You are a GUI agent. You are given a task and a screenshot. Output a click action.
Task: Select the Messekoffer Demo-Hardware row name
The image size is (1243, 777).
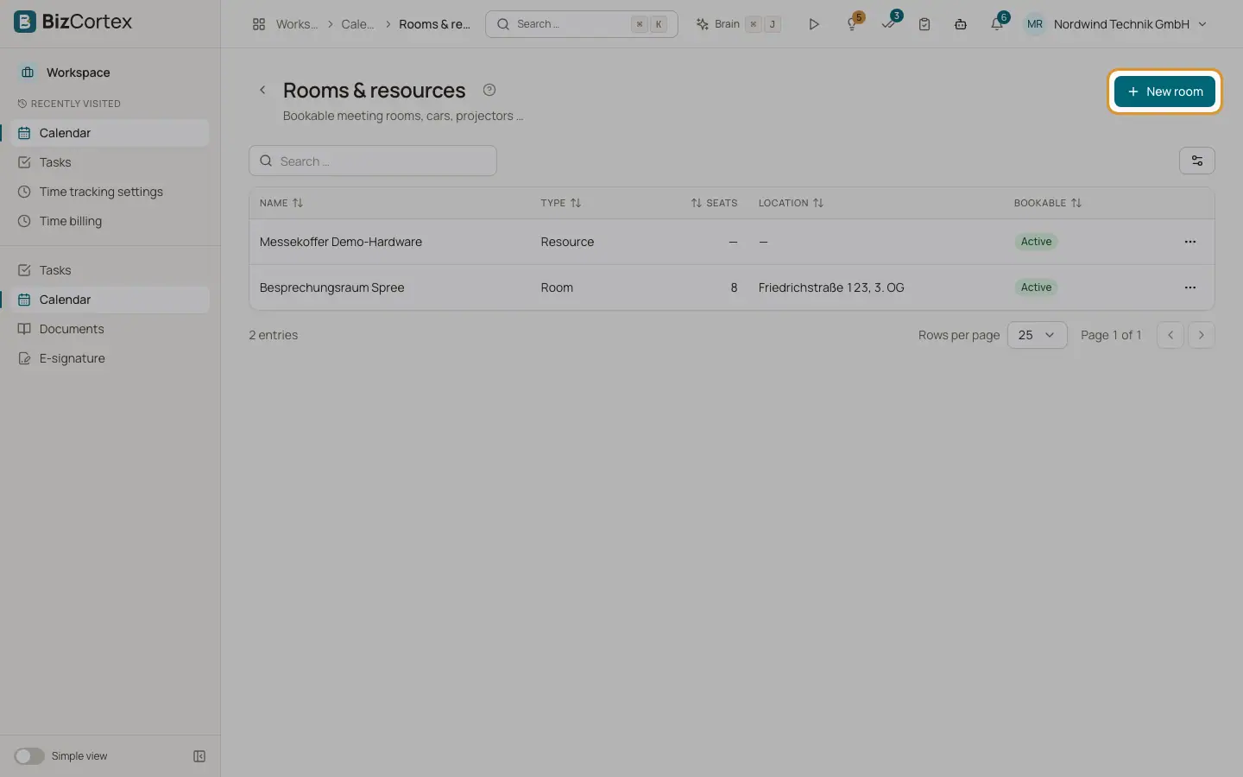[341, 242]
